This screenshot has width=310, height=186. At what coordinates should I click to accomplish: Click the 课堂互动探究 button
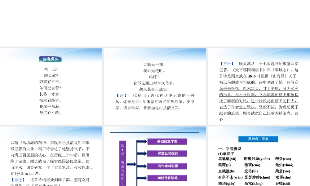pos(167,153)
